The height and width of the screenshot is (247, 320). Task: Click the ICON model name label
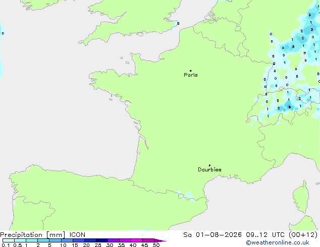[x=77, y=235]
